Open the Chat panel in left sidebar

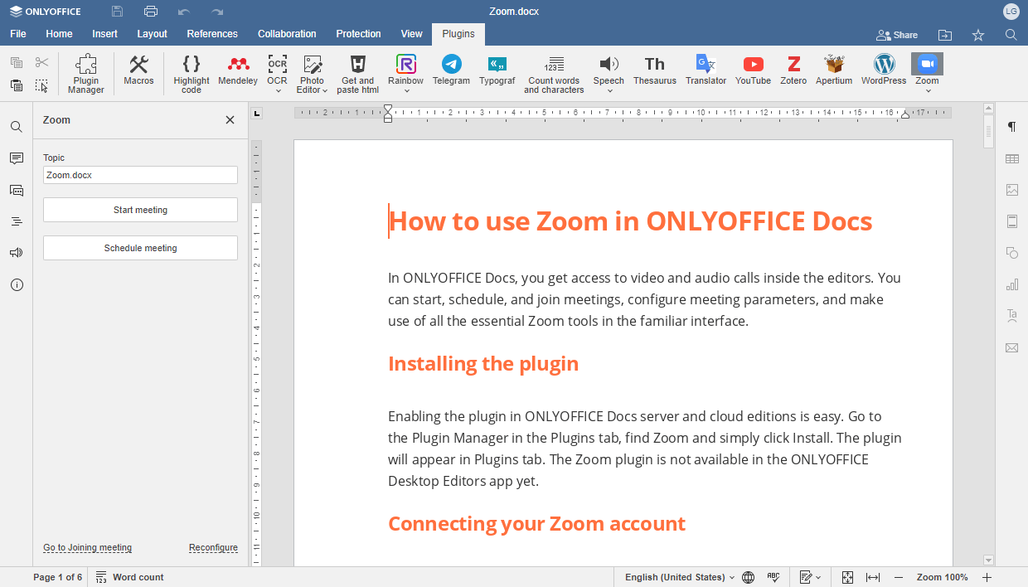17,190
